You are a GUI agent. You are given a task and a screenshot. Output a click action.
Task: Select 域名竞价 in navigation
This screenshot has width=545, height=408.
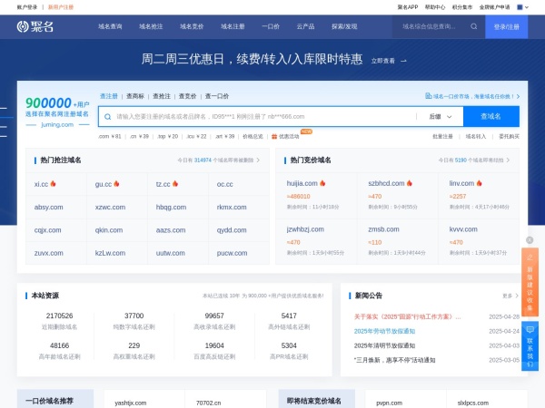(192, 26)
